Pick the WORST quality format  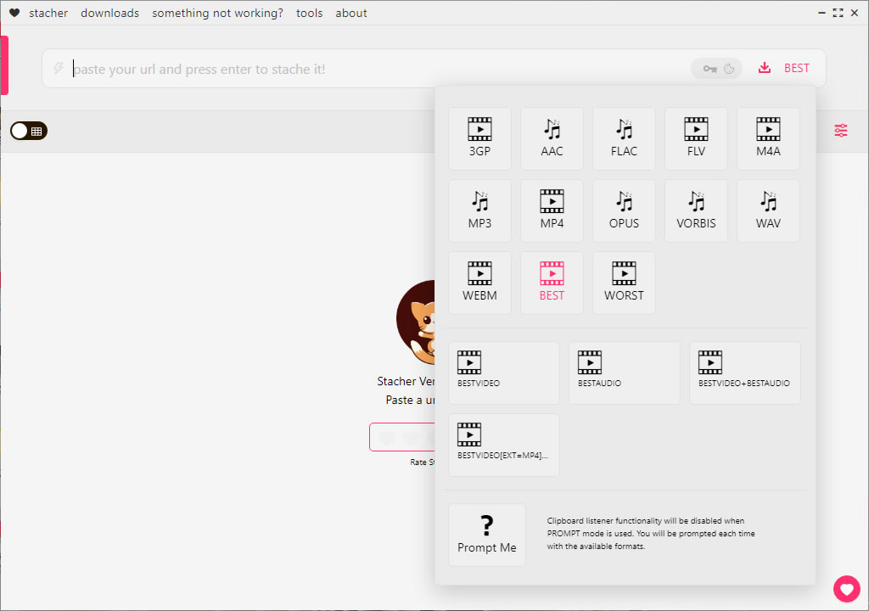(624, 283)
